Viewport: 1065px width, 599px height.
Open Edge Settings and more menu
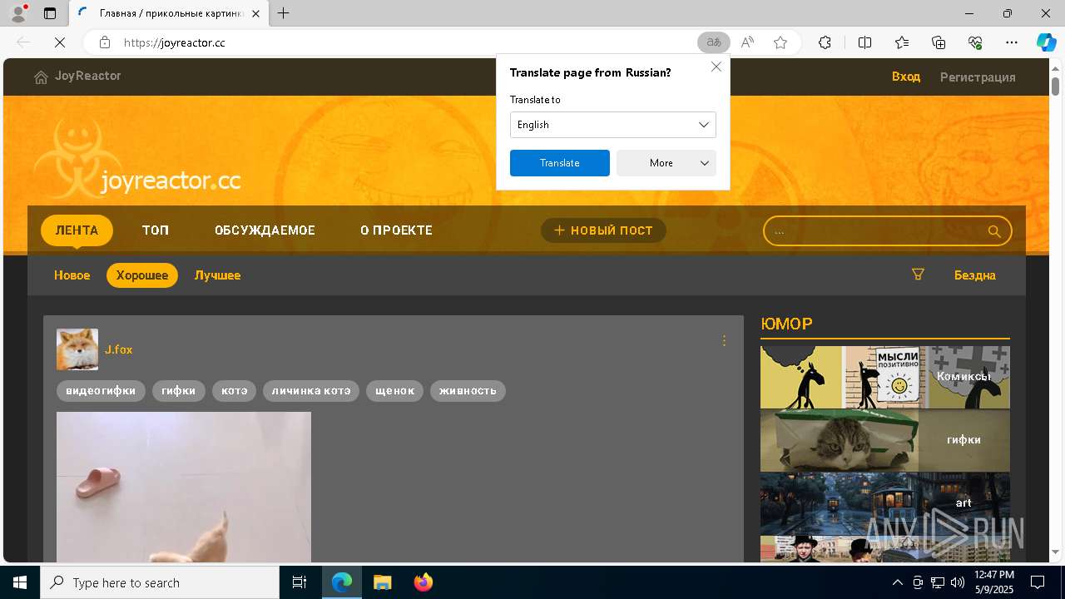[1012, 42]
